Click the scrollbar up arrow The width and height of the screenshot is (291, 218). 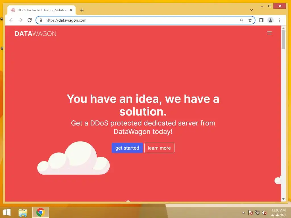click(x=283, y=28)
